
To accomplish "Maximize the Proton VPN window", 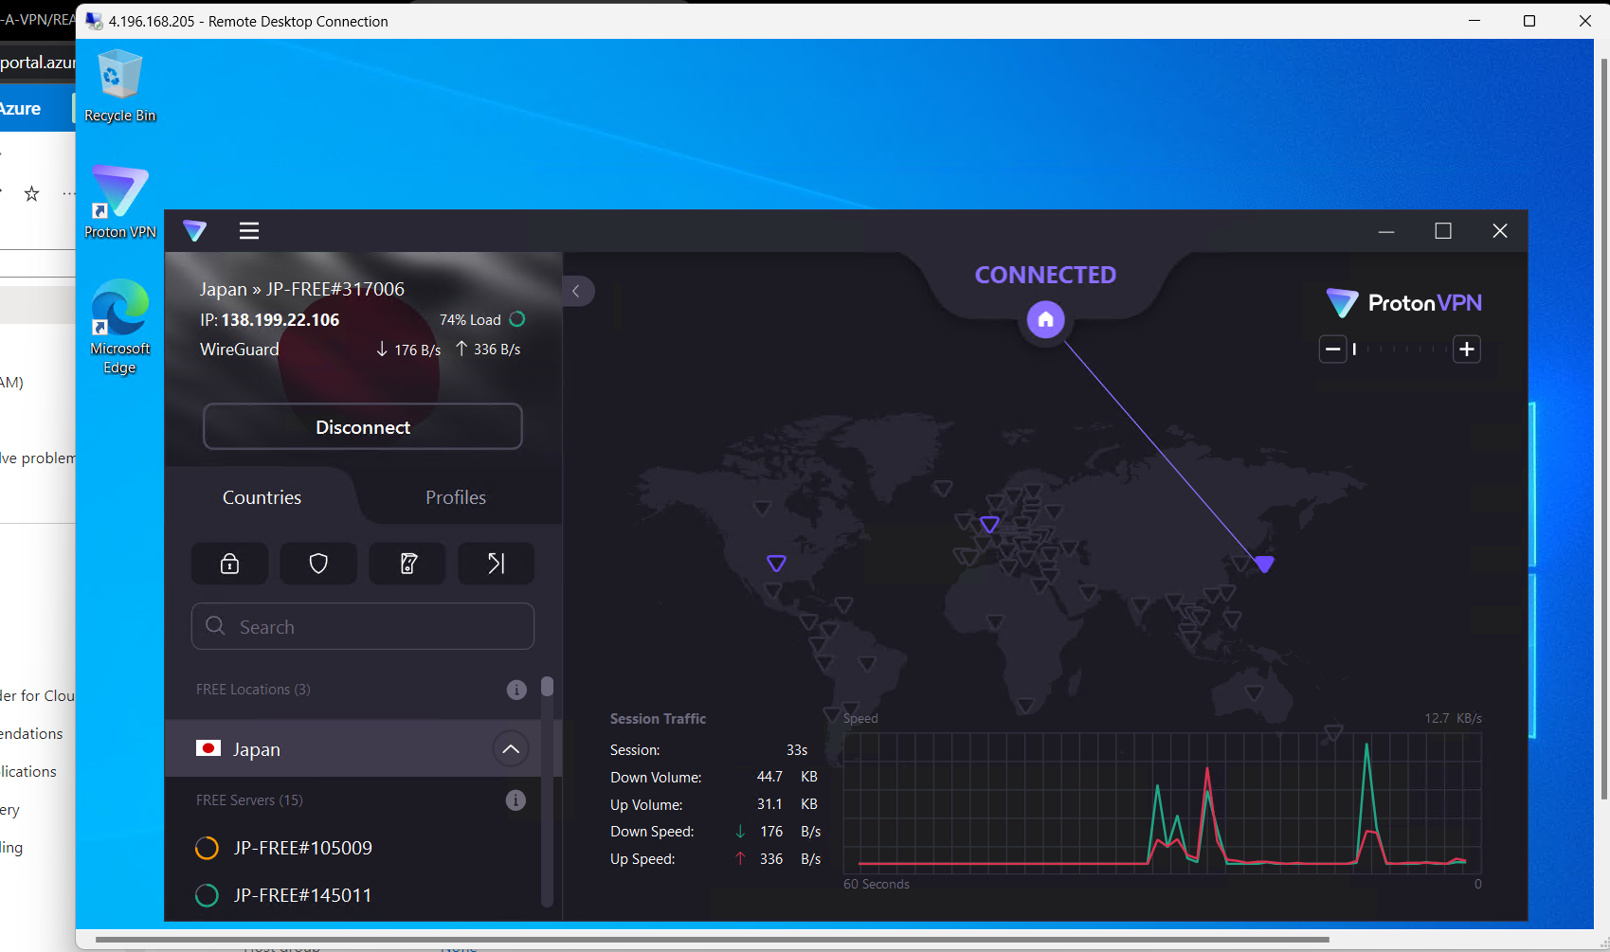I will point(1443,231).
